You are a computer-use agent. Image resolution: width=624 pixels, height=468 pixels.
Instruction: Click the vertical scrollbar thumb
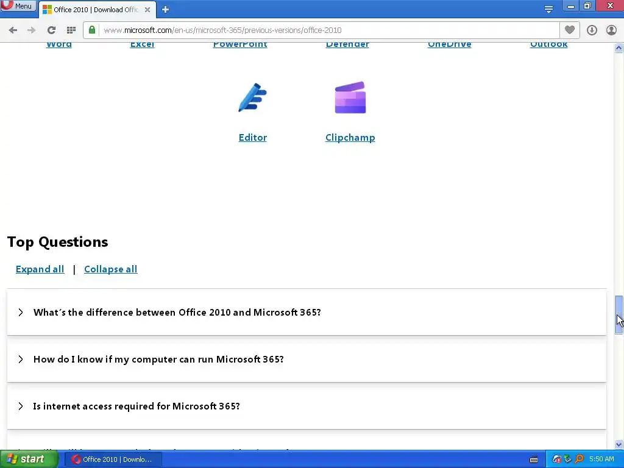pyautogui.click(x=619, y=314)
